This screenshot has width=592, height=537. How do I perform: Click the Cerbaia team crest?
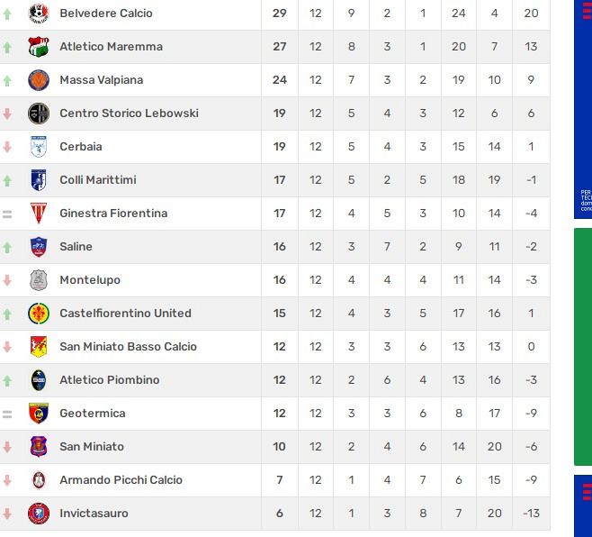click(38, 147)
